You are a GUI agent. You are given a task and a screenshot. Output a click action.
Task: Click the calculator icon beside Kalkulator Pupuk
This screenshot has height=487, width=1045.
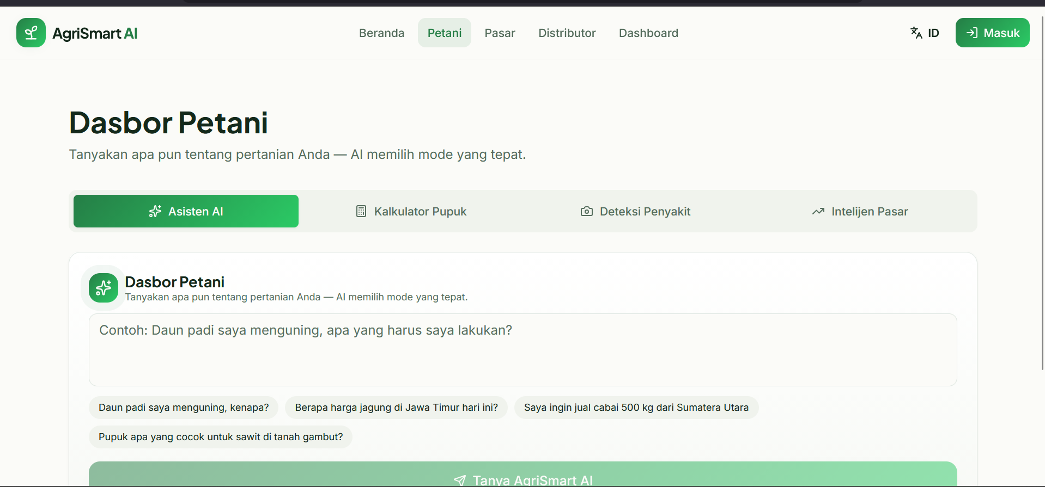(361, 211)
